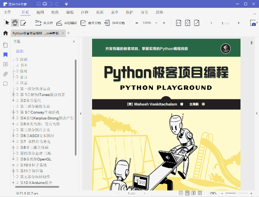Open a new tab with plus
The height and width of the screenshot is (197, 259).
coord(68,33)
